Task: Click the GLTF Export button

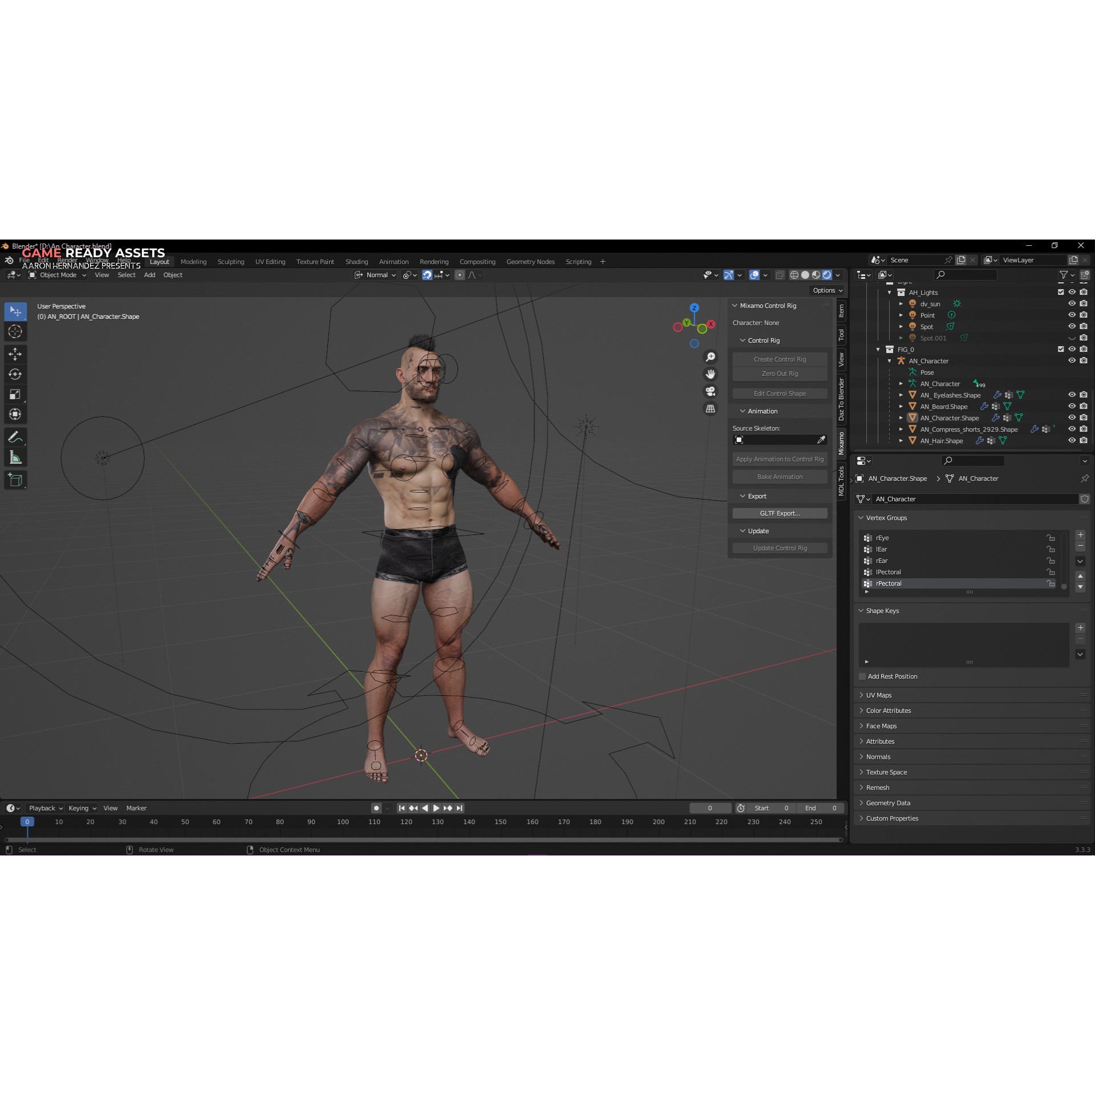Action: tap(780, 513)
